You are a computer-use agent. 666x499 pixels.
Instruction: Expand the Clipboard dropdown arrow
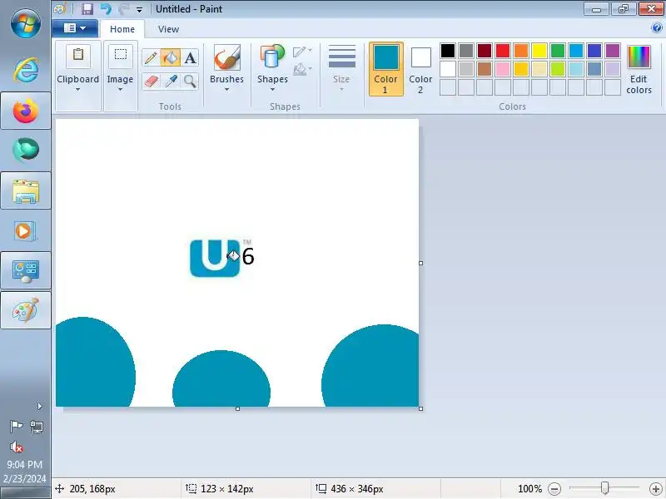pyautogui.click(x=77, y=90)
